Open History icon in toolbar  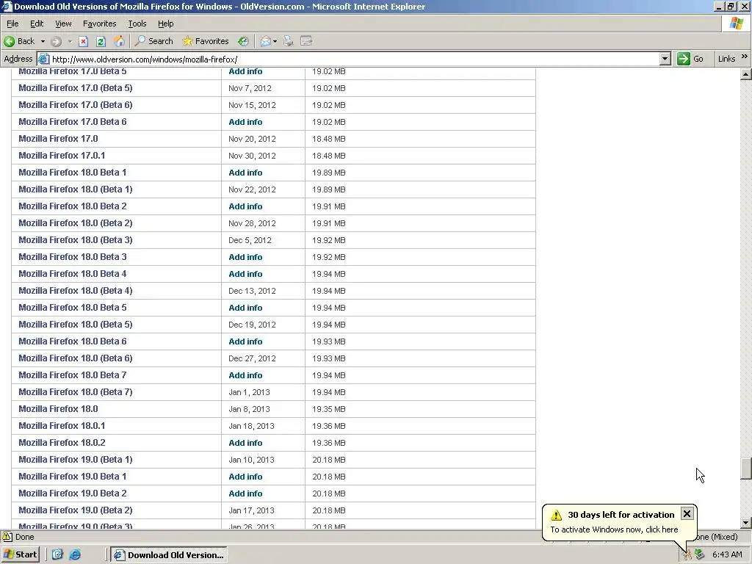click(244, 41)
